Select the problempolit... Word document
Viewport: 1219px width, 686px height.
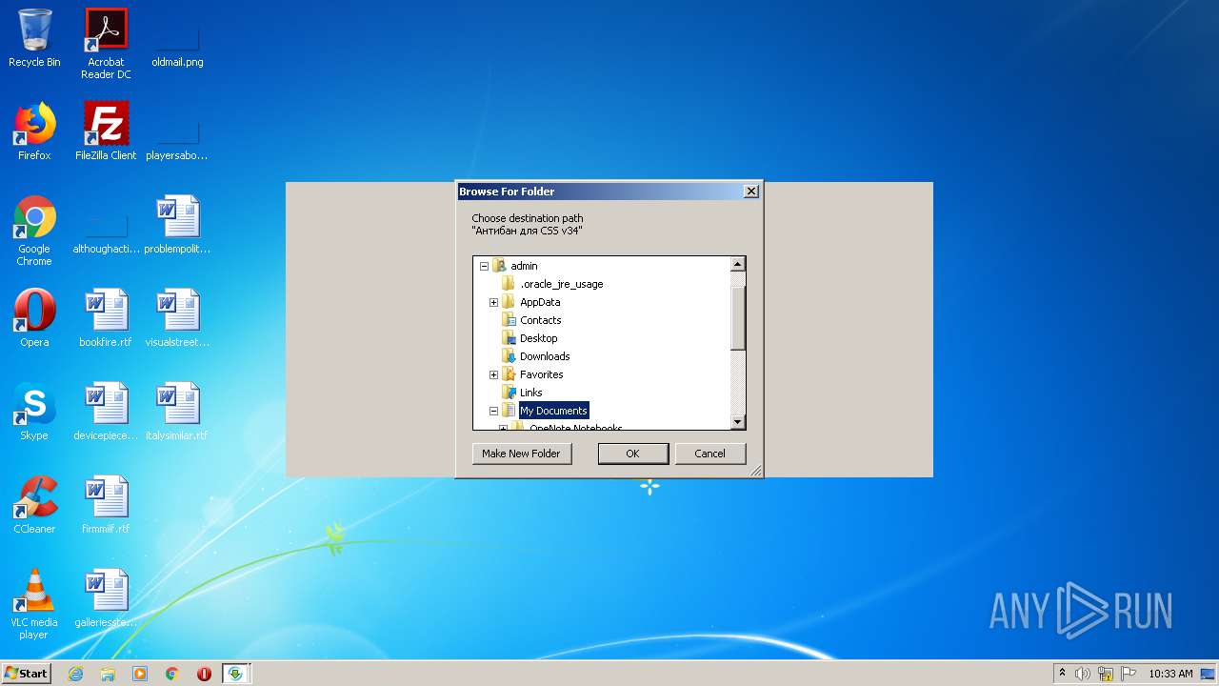[x=177, y=225]
